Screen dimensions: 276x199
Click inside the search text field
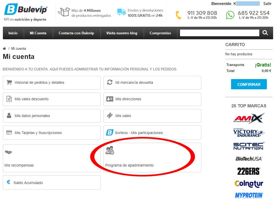tap(219, 33)
